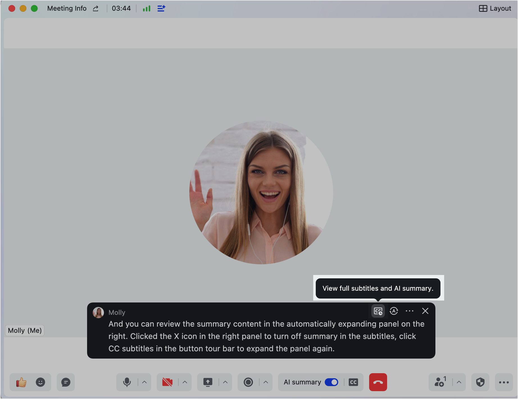
Task: Open the security shield options
Action: click(x=480, y=382)
